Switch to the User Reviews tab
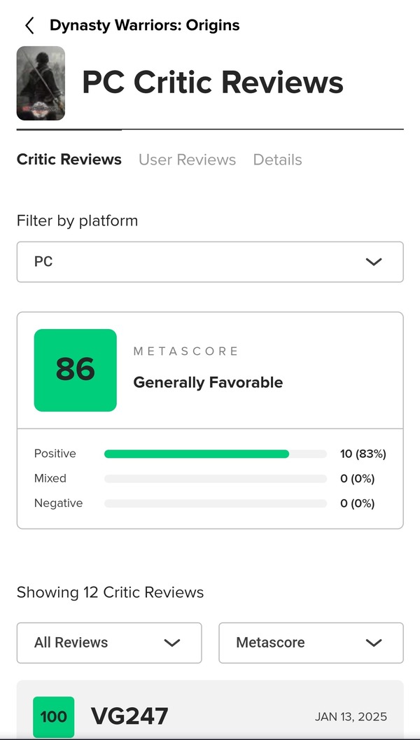The height and width of the screenshot is (740, 420). coord(188,160)
